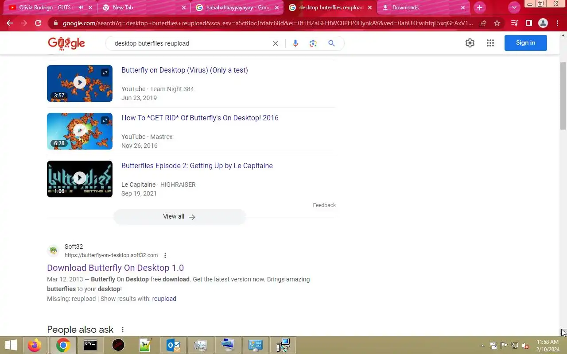Open Outlook from the taskbar
The height and width of the screenshot is (354, 567).
[173, 345]
